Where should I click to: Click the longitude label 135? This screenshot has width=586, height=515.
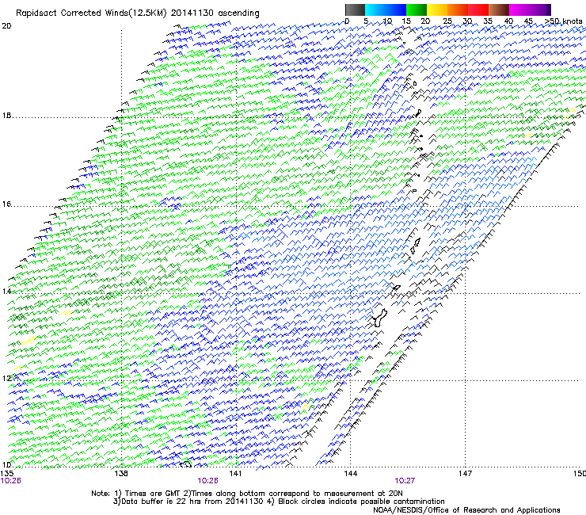pyautogui.click(x=7, y=474)
